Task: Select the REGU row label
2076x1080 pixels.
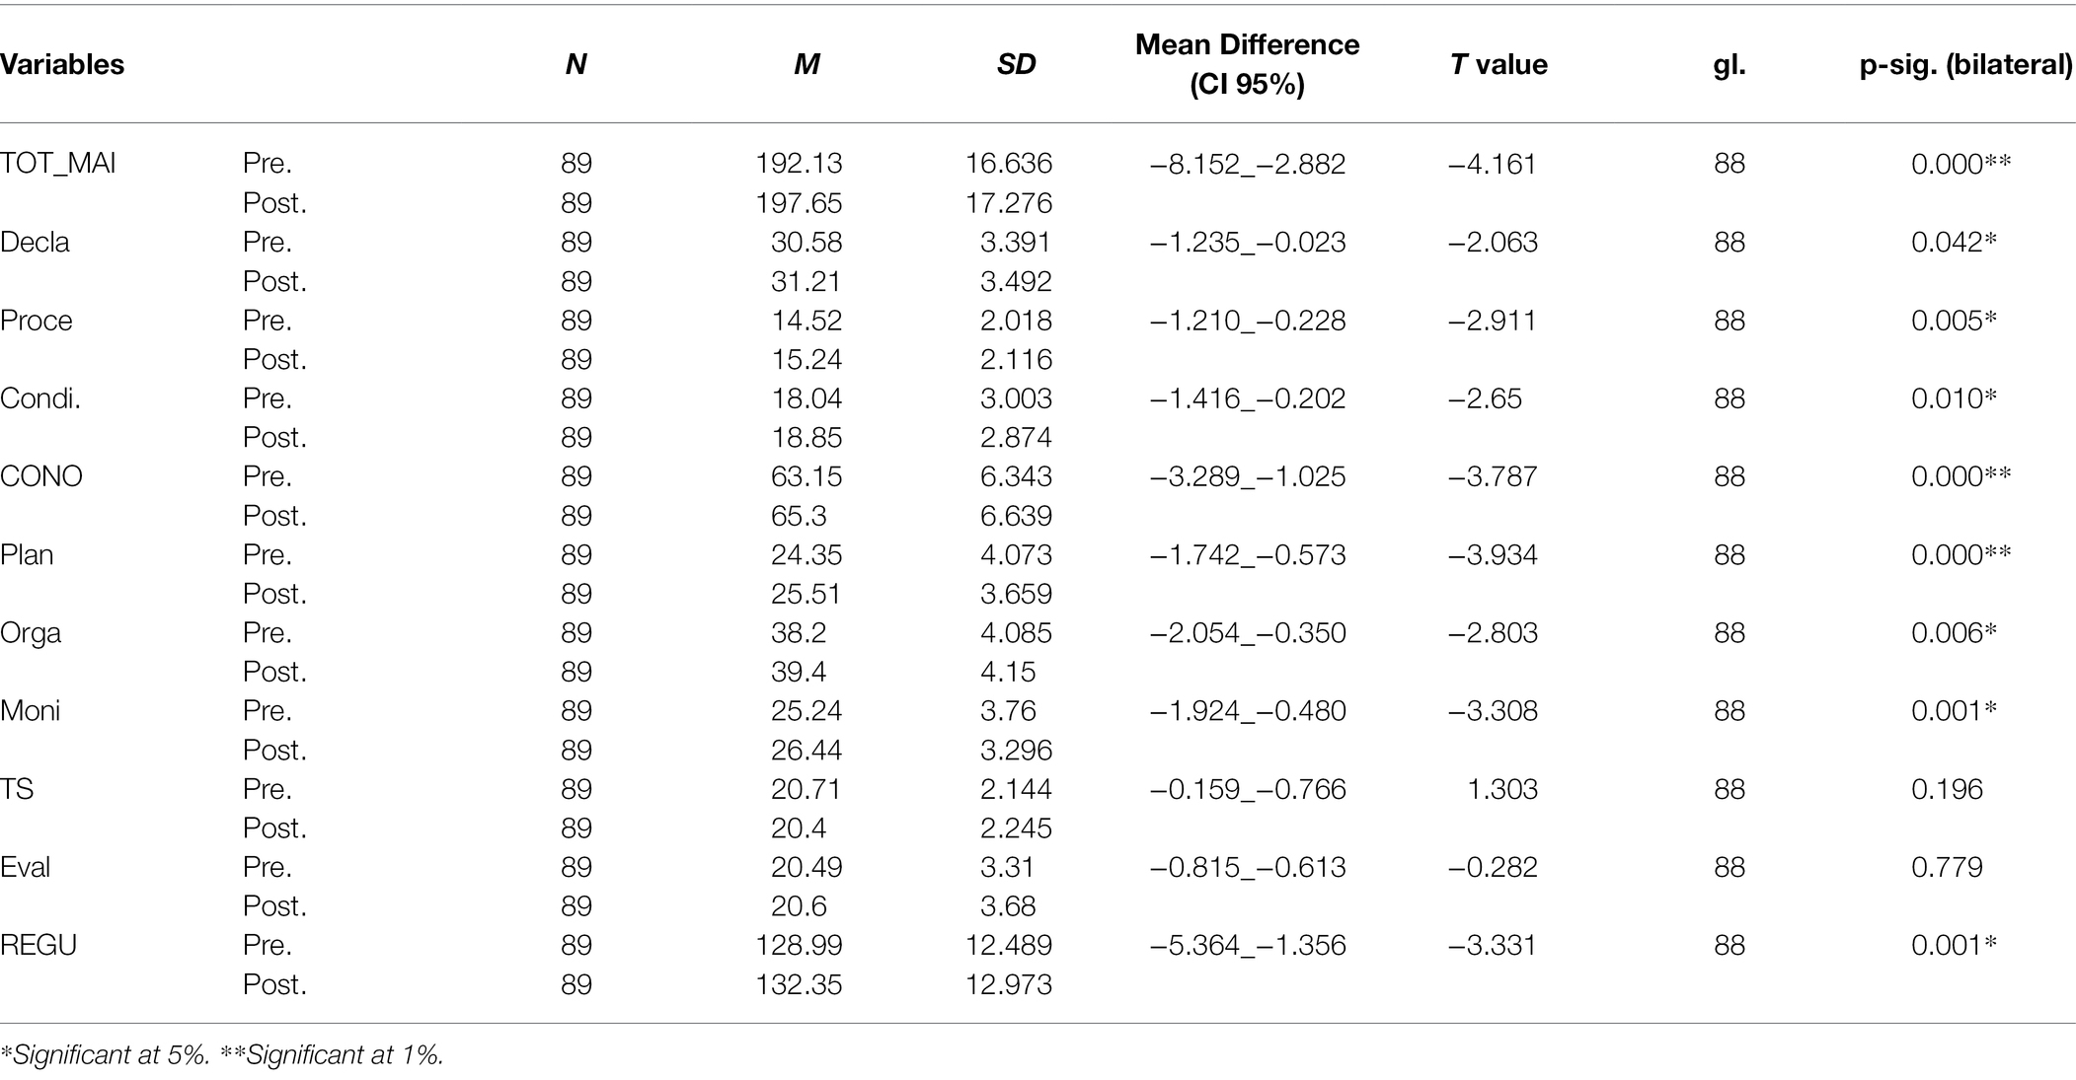Action: (38, 945)
